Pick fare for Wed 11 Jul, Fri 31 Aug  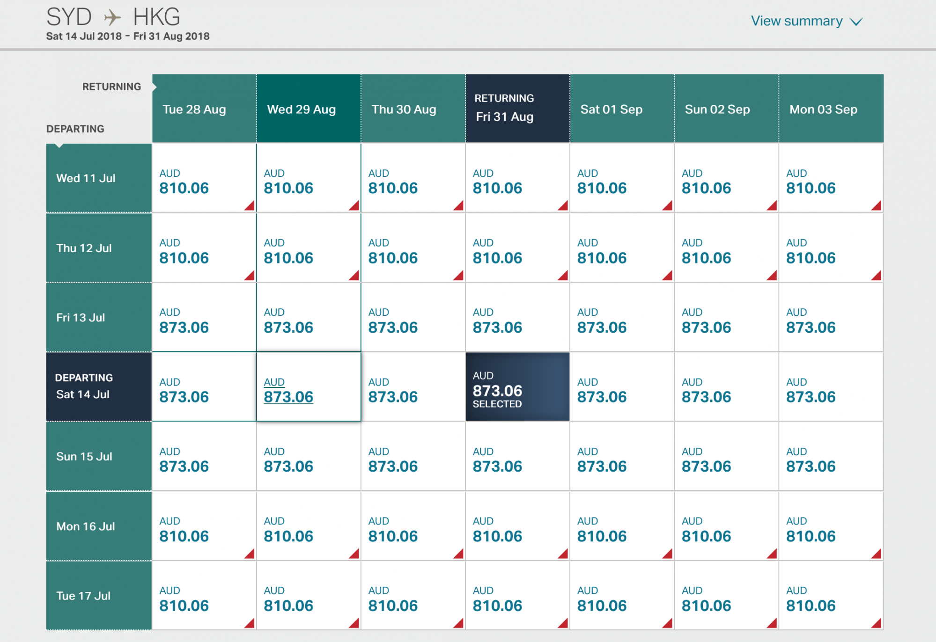tap(517, 178)
